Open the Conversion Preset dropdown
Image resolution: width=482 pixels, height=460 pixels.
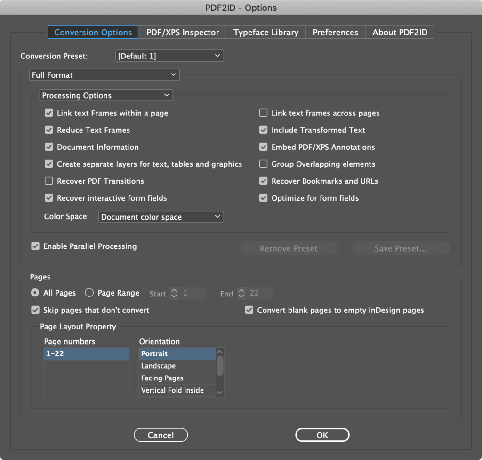(x=169, y=56)
